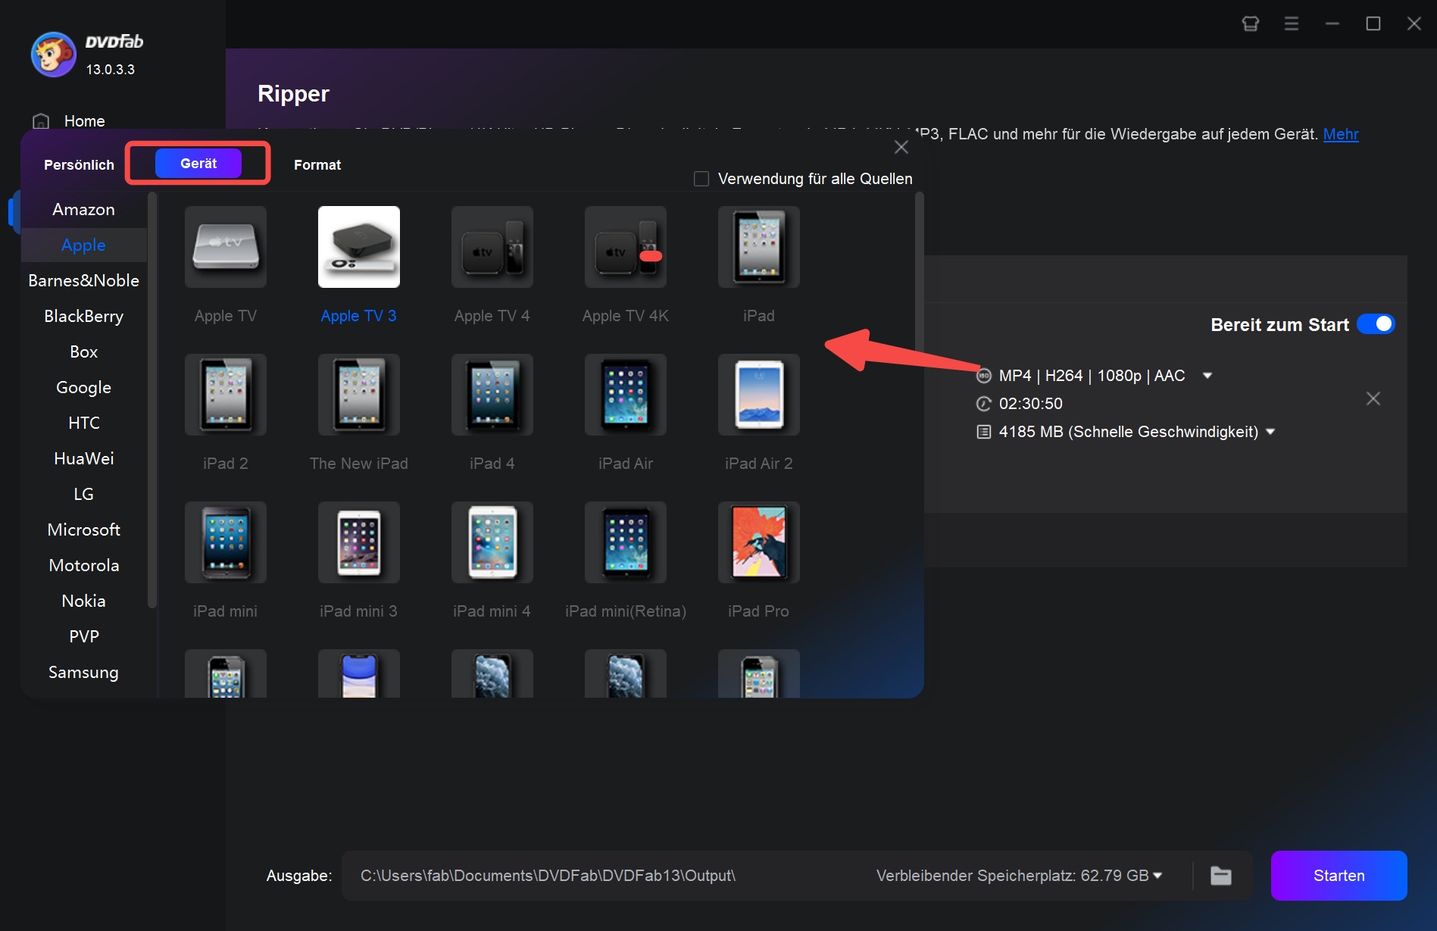Select Microsoft in the brand list
Viewport: 1437px width, 931px height.
click(84, 530)
